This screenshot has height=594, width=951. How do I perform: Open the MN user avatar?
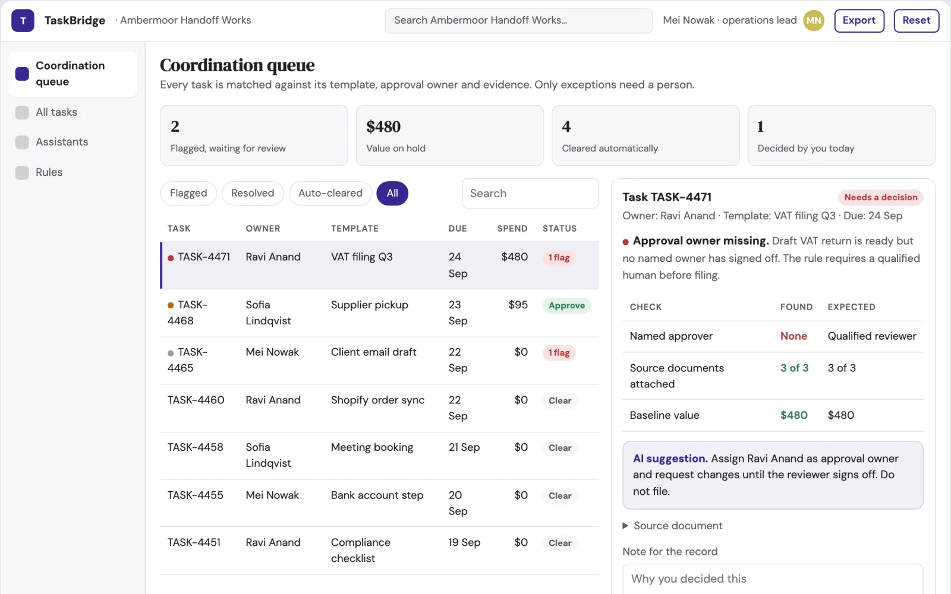click(x=814, y=21)
